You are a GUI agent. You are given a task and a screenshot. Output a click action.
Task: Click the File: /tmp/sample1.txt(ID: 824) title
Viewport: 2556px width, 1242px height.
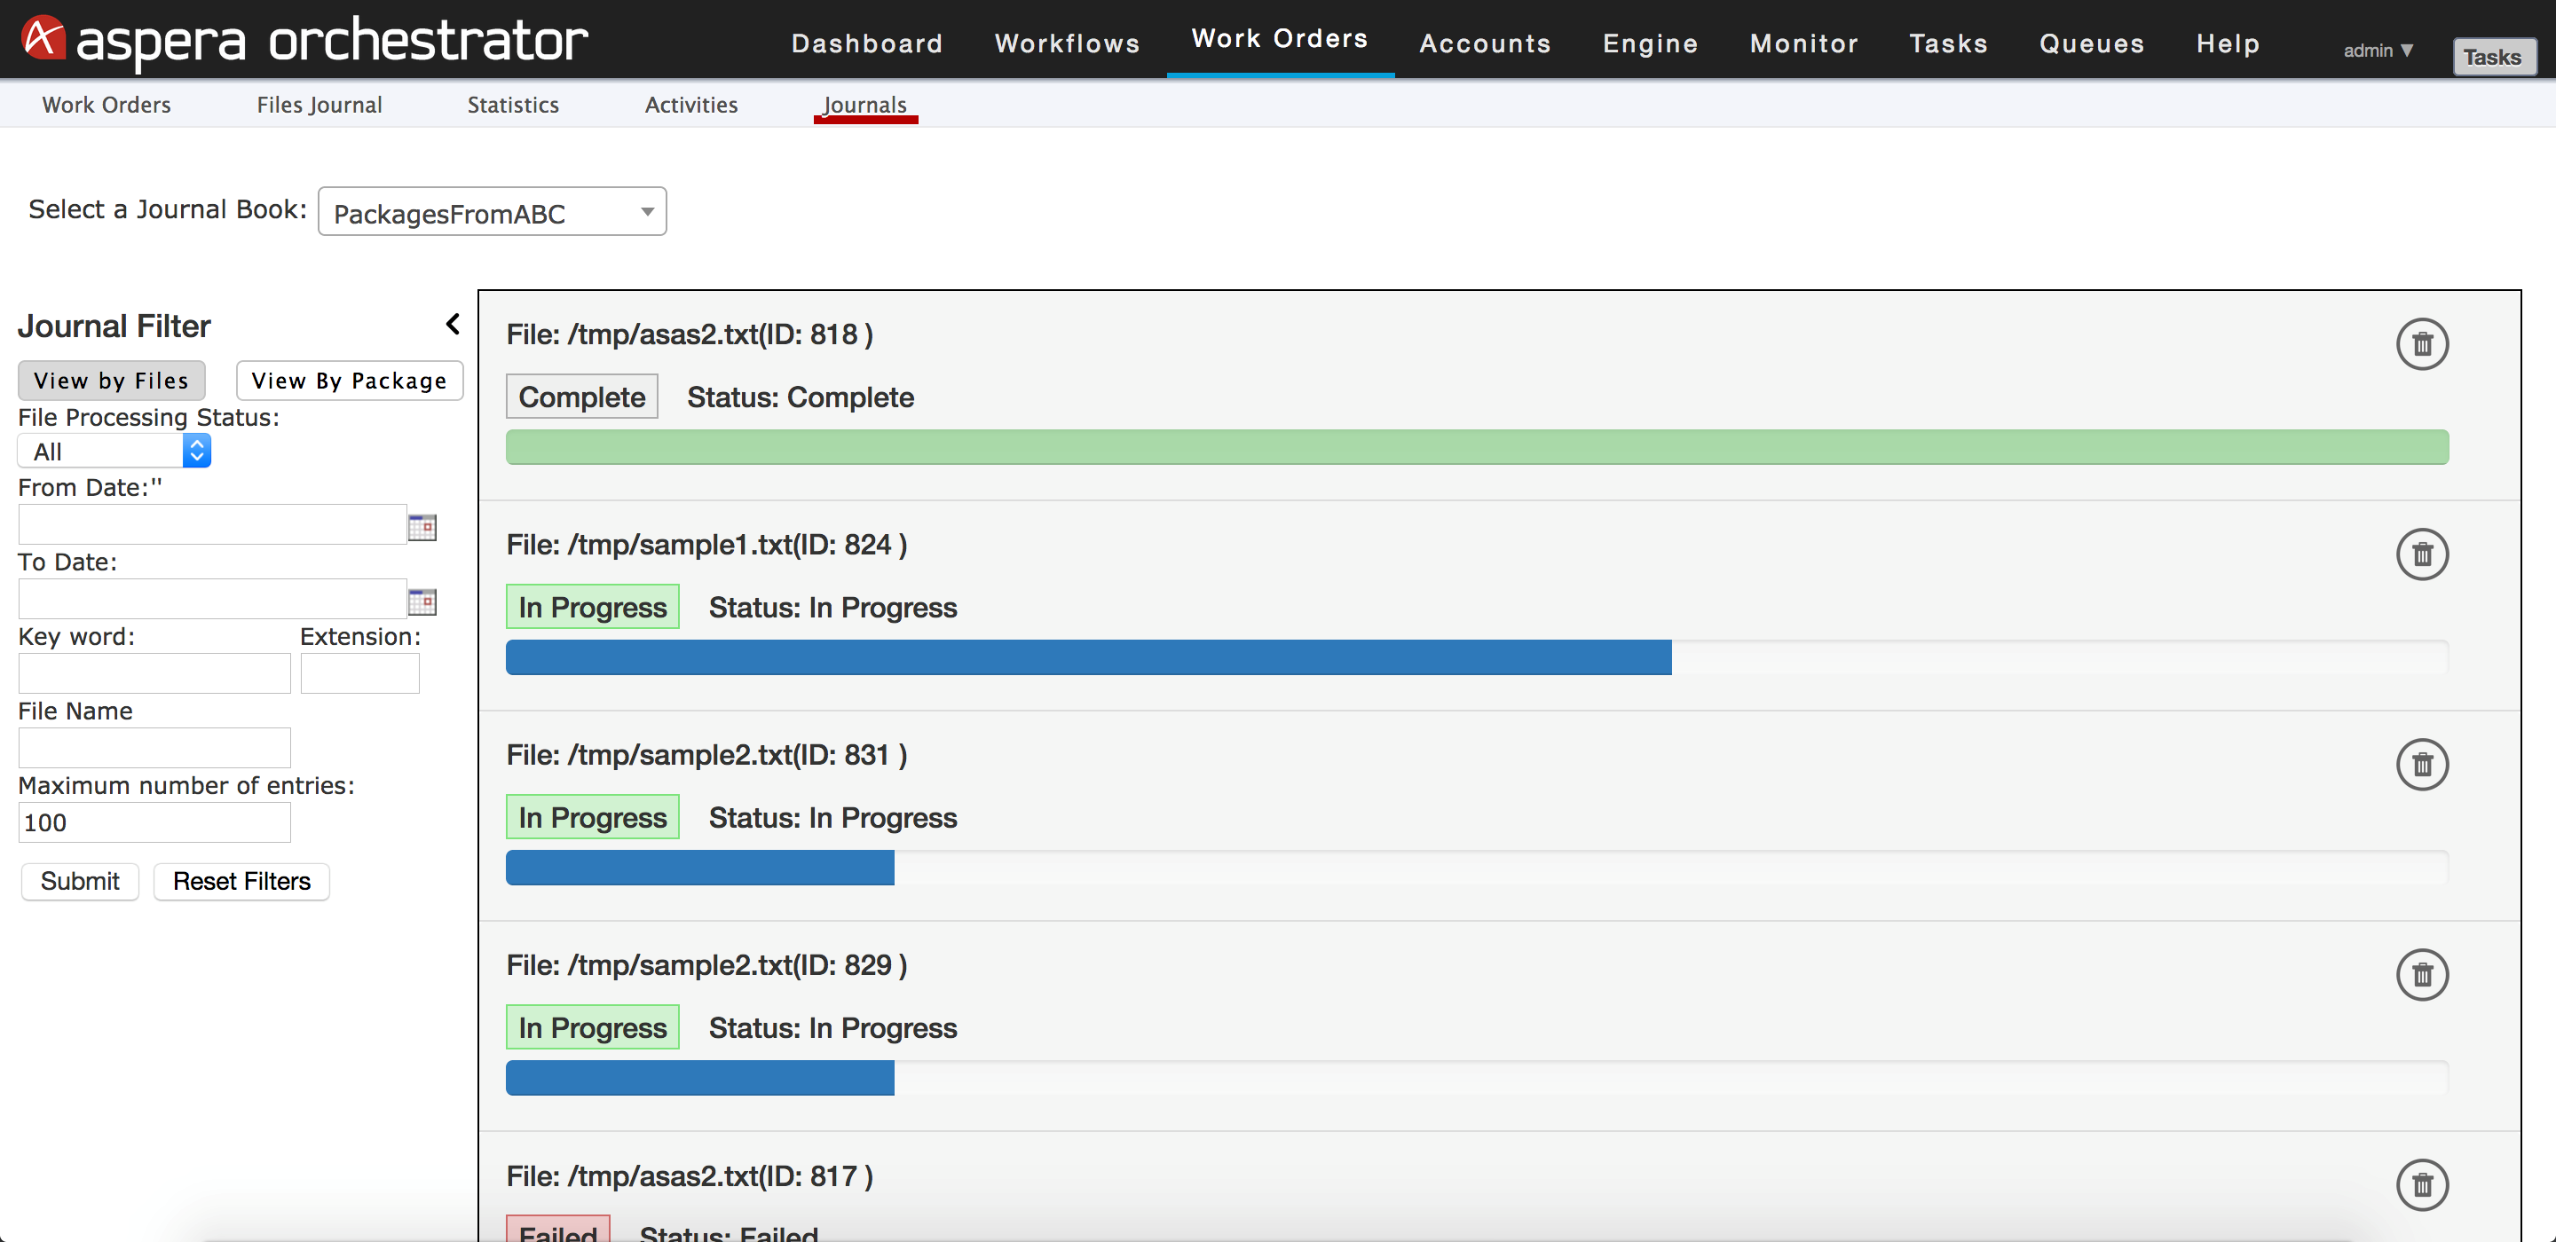[x=706, y=545]
